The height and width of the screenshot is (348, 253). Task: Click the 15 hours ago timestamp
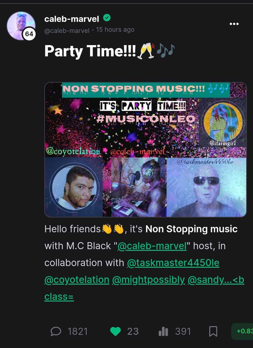[115, 30]
